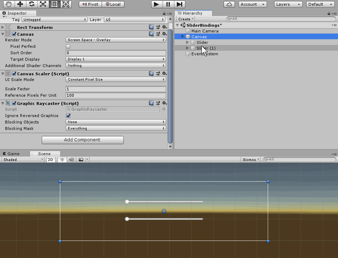Select the combined Transform tool
This screenshot has width=338, height=258.
click(x=66, y=4)
